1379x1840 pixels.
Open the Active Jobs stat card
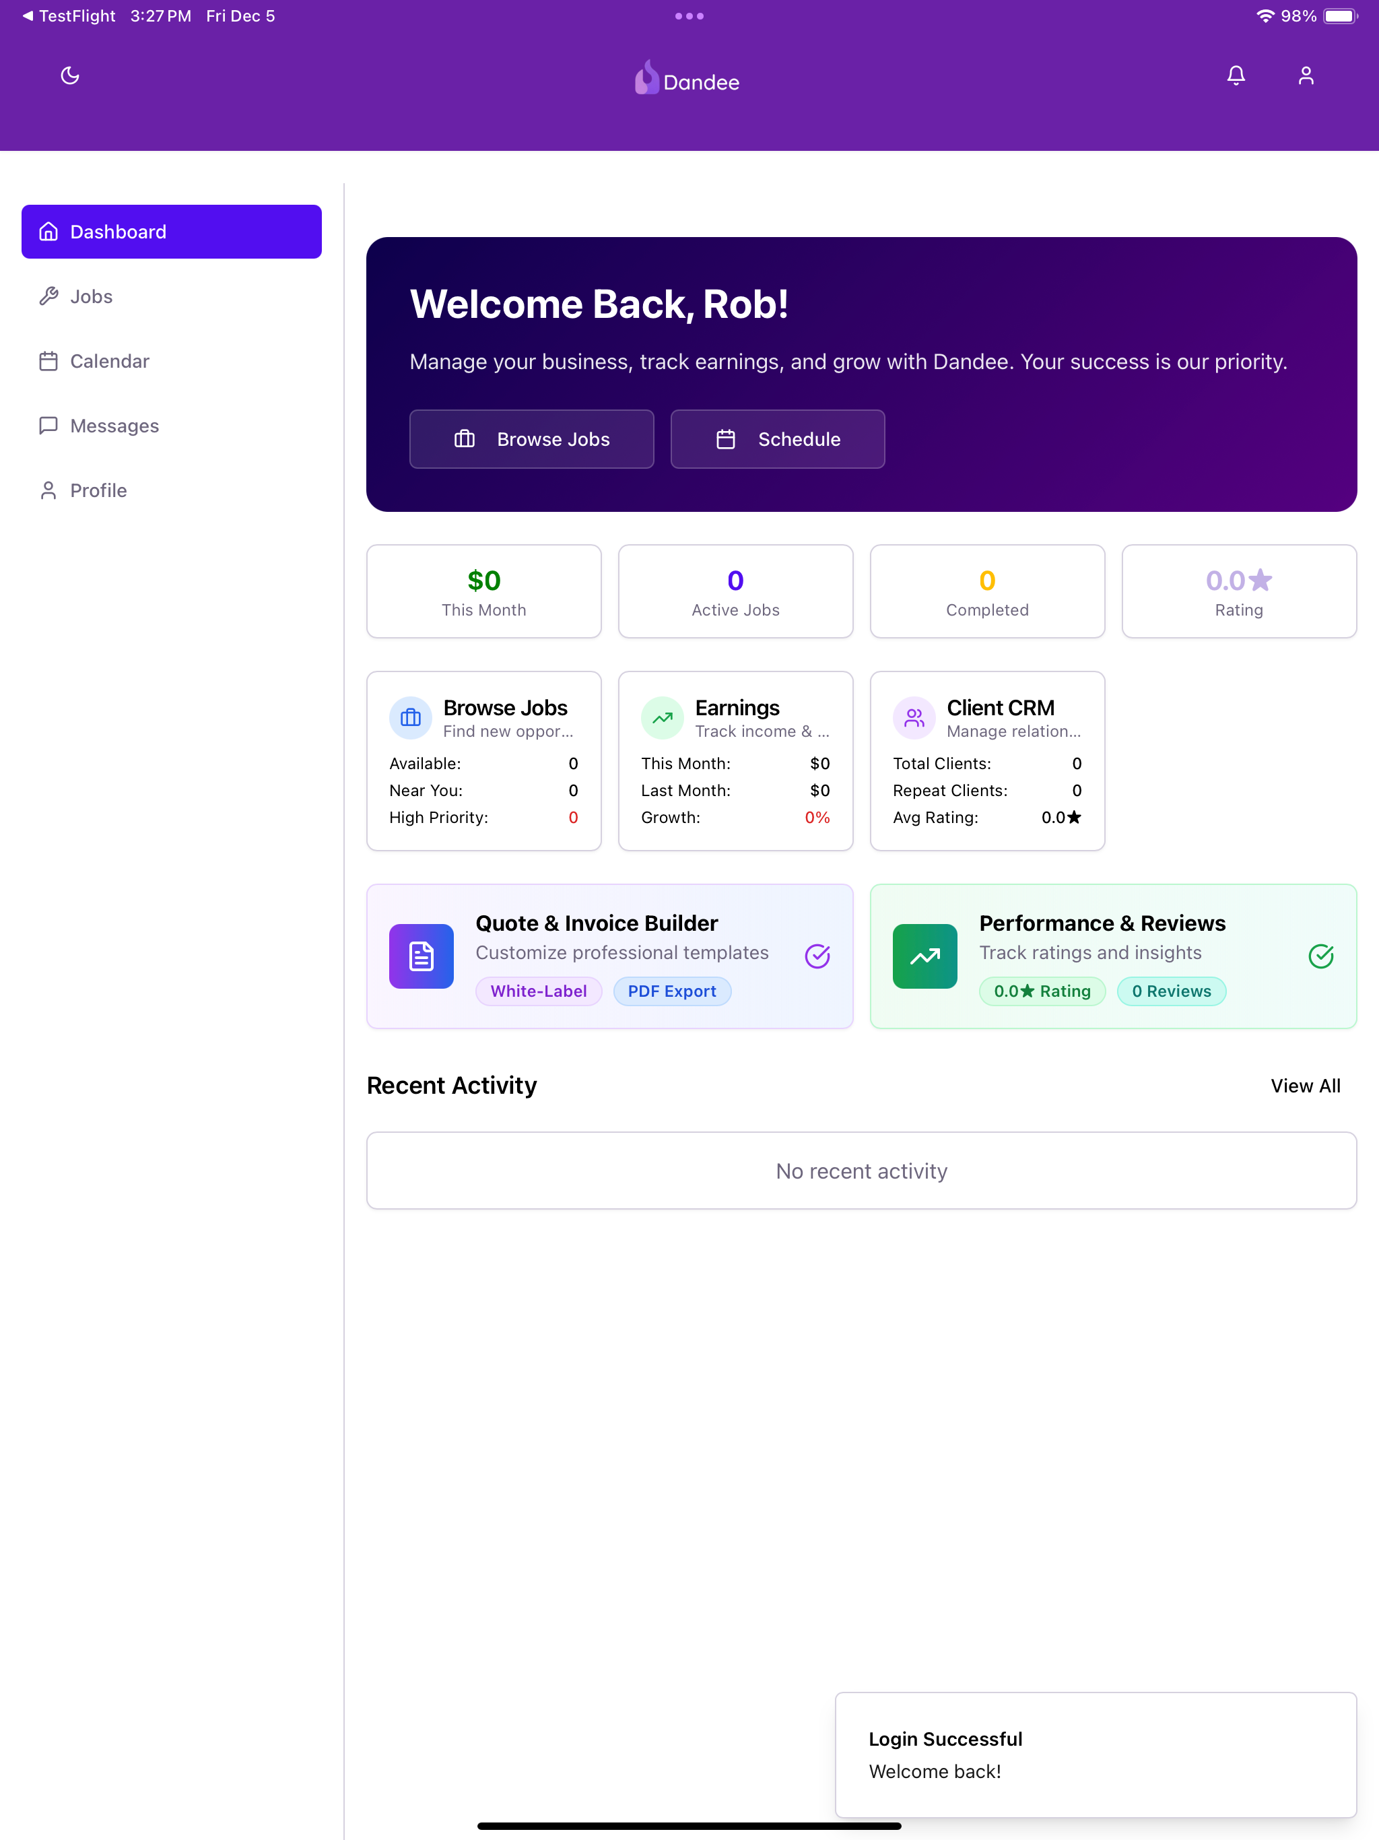735,591
